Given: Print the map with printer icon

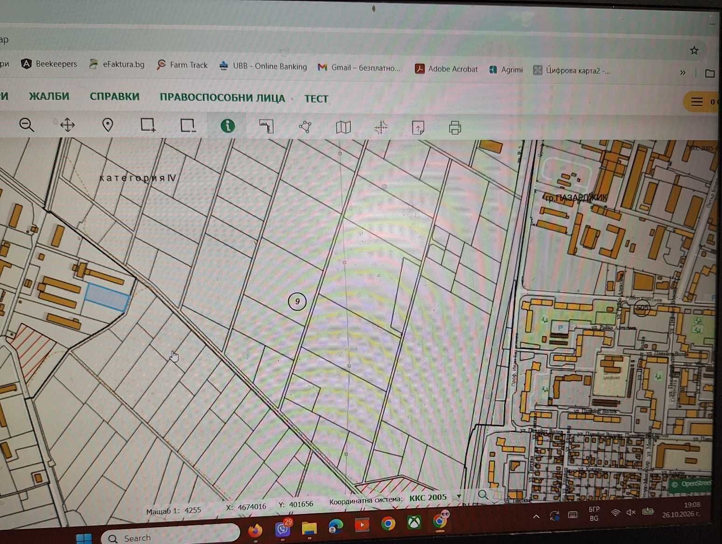Looking at the screenshot, I should tap(455, 128).
